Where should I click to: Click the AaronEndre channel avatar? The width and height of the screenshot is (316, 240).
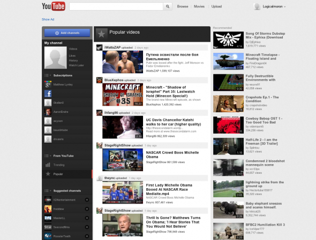coord(48,112)
